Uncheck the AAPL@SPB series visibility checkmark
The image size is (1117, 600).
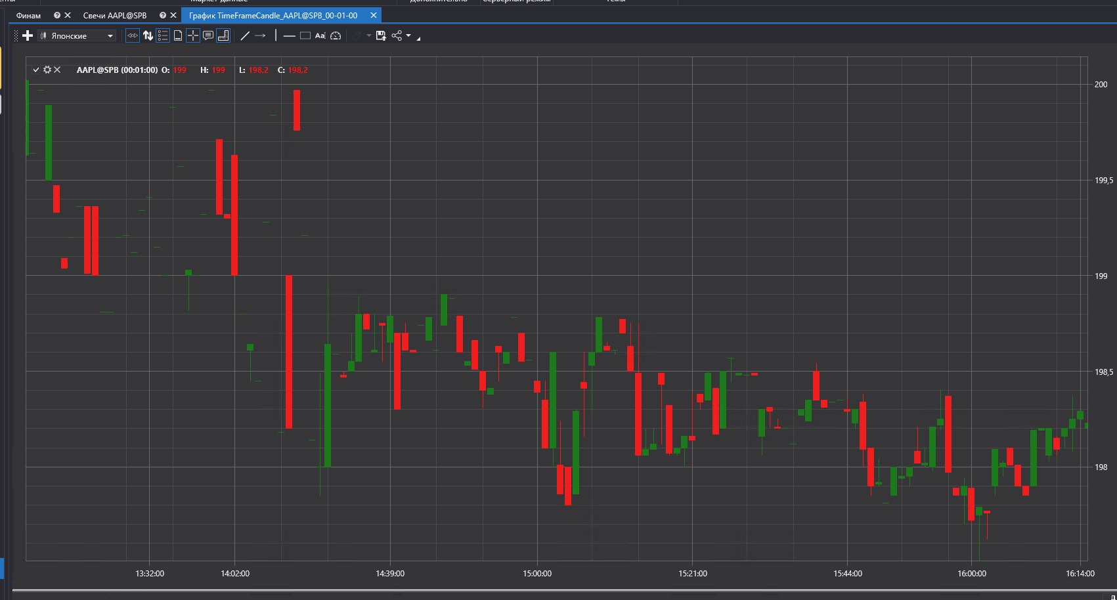(x=36, y=70)
